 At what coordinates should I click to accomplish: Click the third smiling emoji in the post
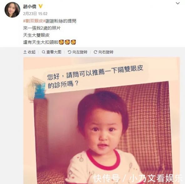point(73,42)
